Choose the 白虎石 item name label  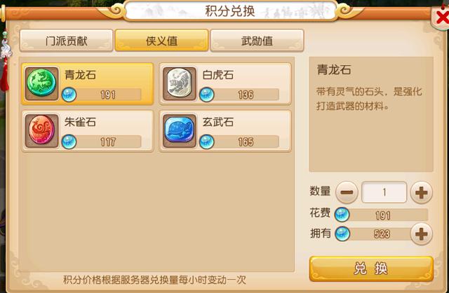pos(217,75)
